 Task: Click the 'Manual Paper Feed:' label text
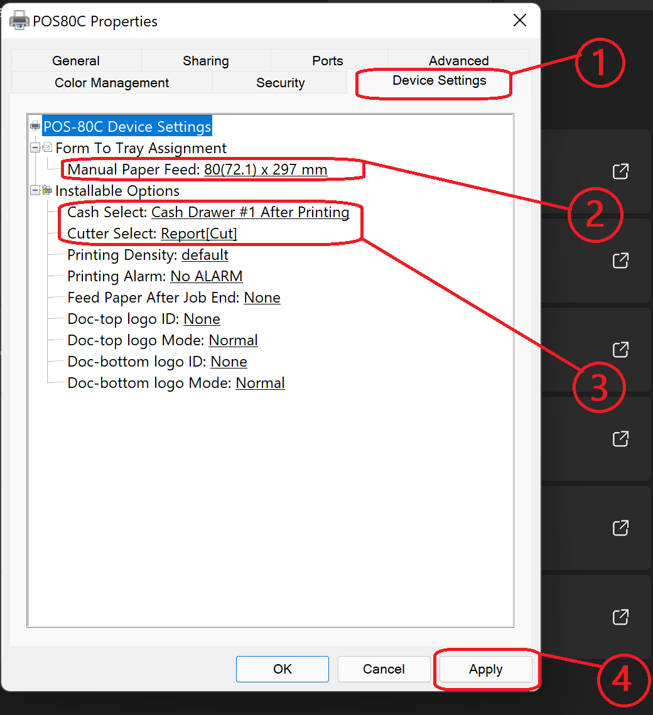coord(134,169)
